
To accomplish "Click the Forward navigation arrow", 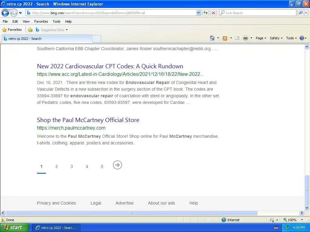I will (14, 13).
